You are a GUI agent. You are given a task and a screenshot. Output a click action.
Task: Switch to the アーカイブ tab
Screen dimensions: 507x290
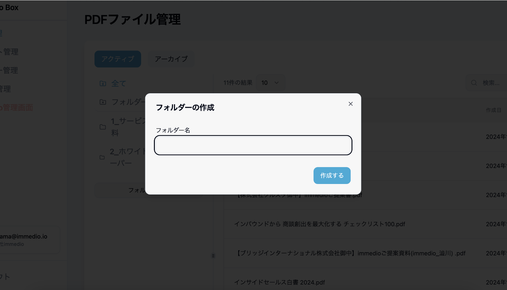pos(171,59)
